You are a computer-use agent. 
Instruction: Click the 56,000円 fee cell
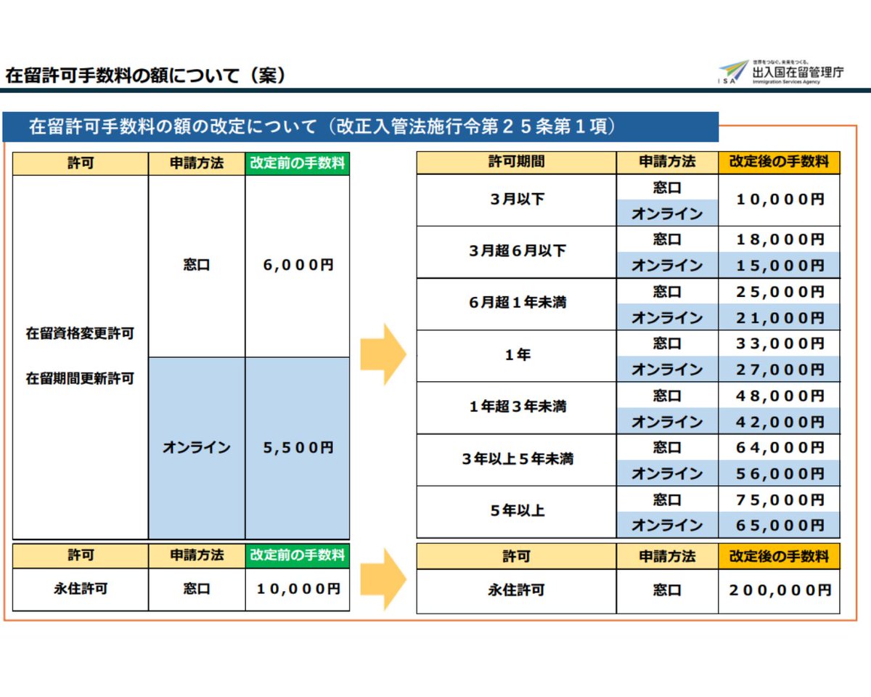(x=780, y=473)
